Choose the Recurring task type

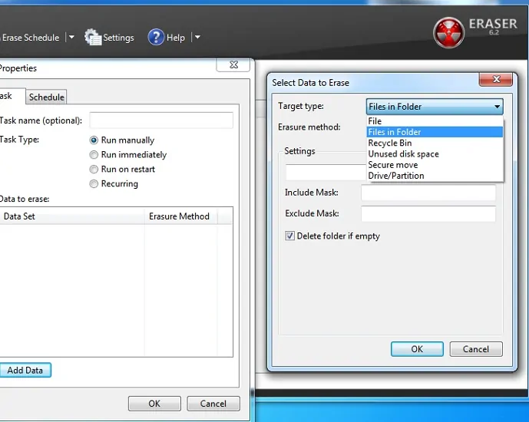(x=94, y=183)
